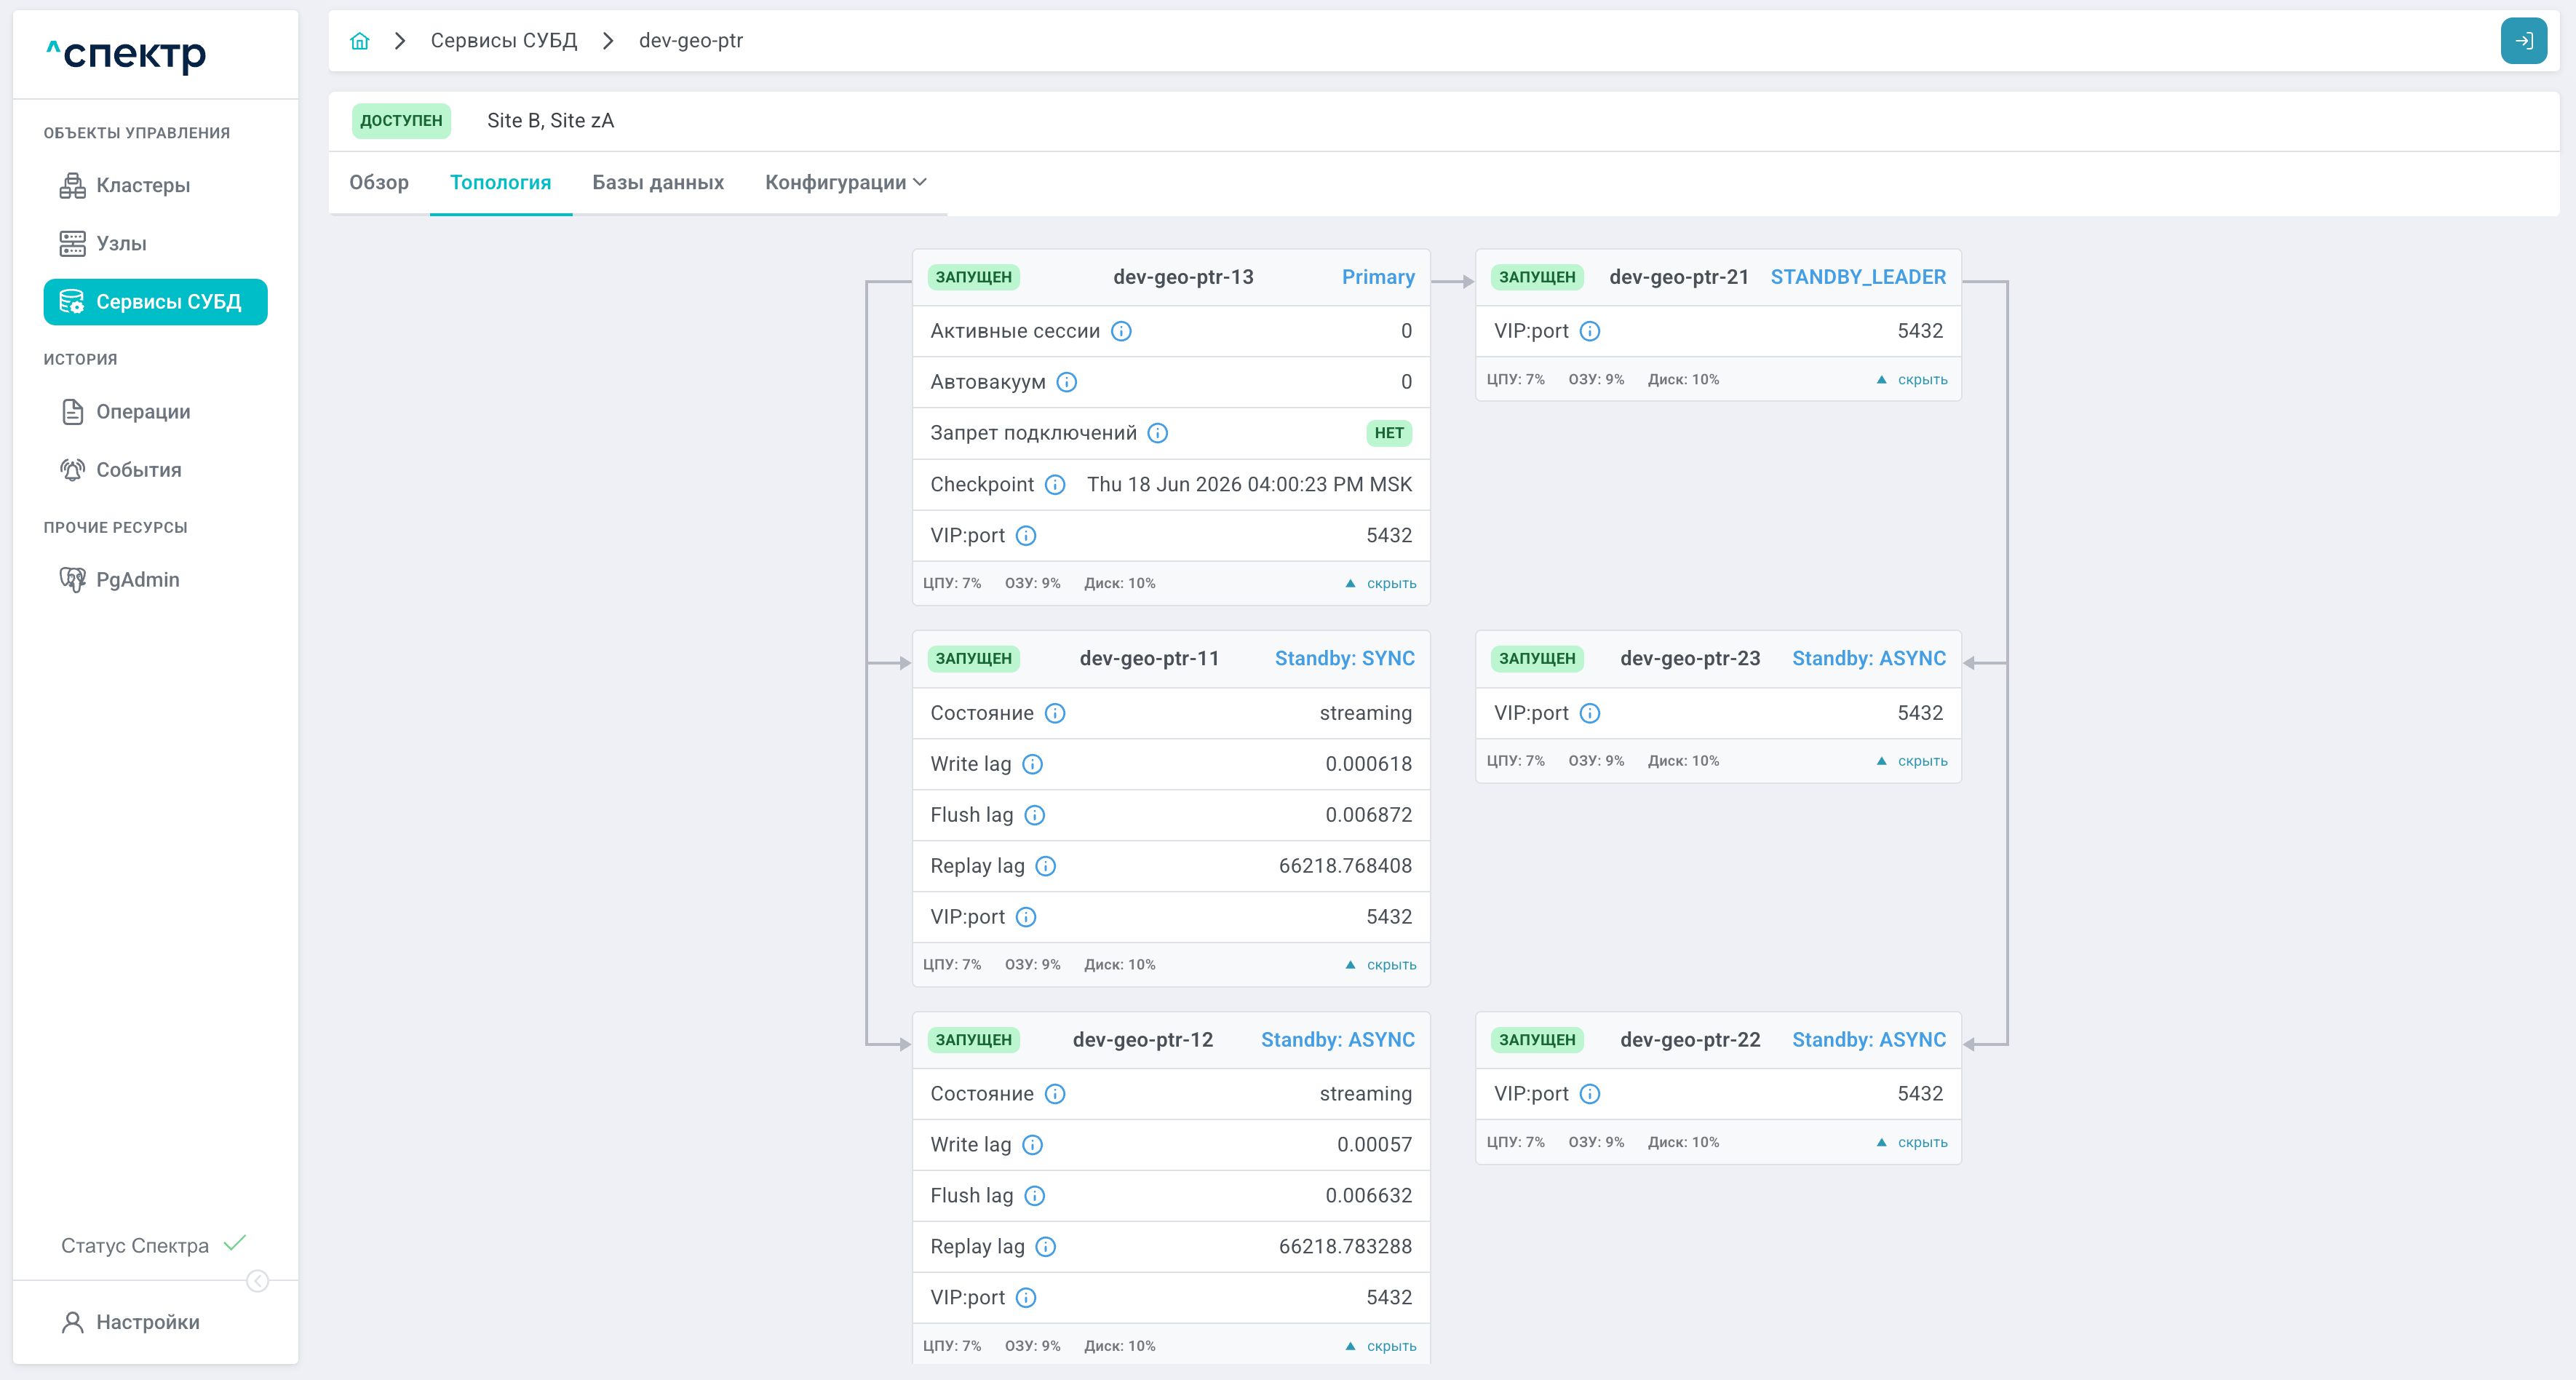Collapse dev-geo-ptr-23 card with скрыть
Image resolution: width=2576 pixels, height=1380 pixels.
pos(1912,761)
